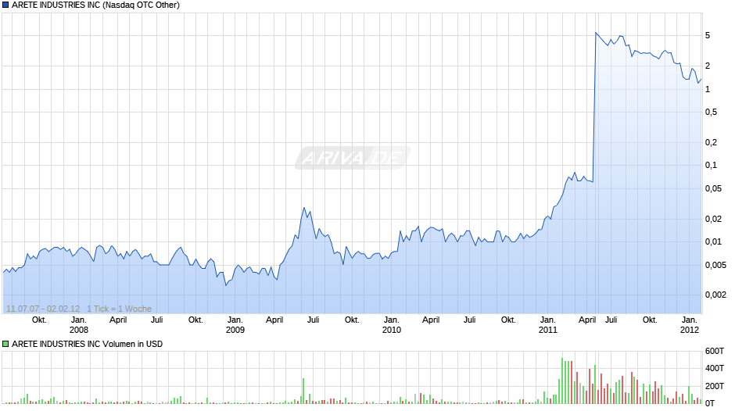Viewport: 735px width, 411px height.
Task: Click the year label 2009 on the time axis
Action: 235,330
